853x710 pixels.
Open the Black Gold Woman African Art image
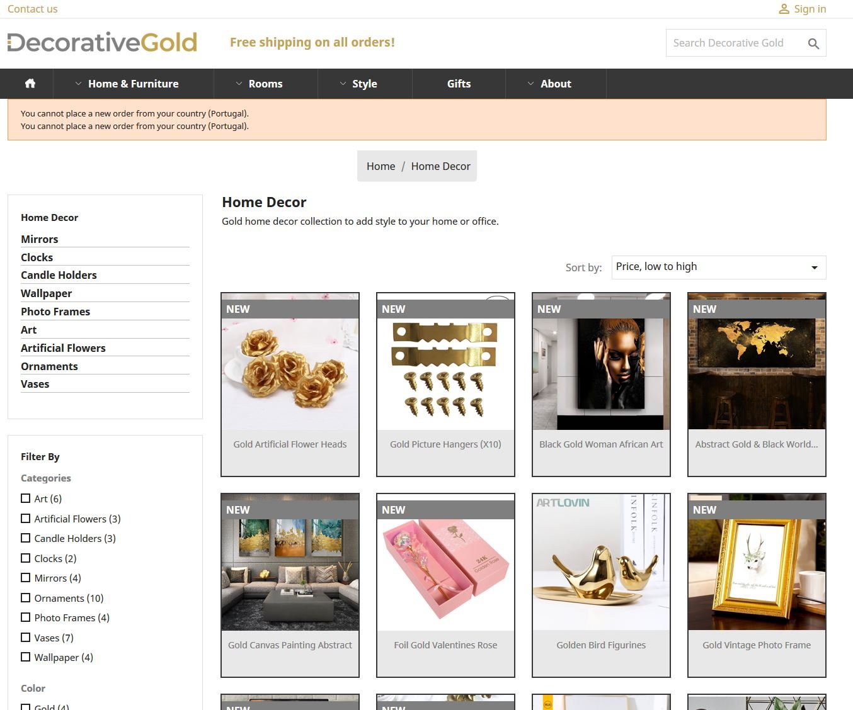[601, 362]
